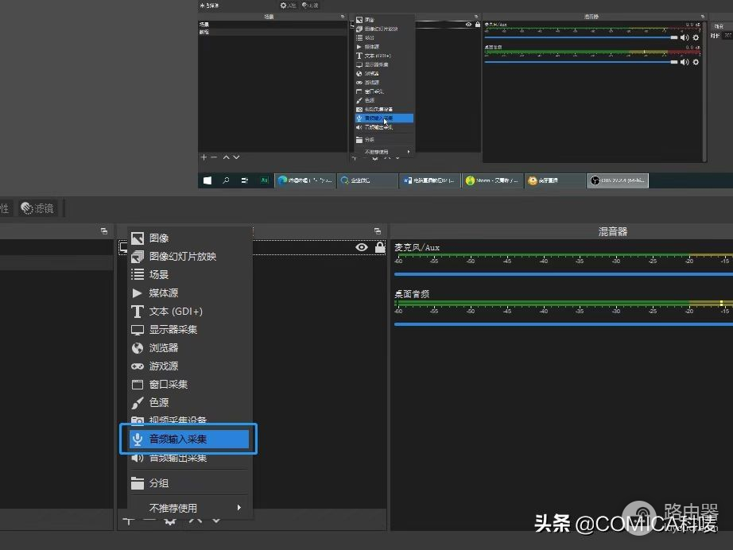Image resolution: width=733 pixels, height=550 pixels.
Task: Toggle the source lock icon
Action: point(380,248)
